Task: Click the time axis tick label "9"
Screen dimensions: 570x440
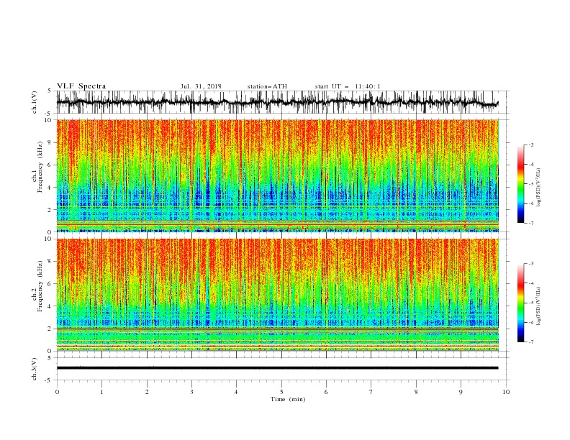Action: click(461, 392)
